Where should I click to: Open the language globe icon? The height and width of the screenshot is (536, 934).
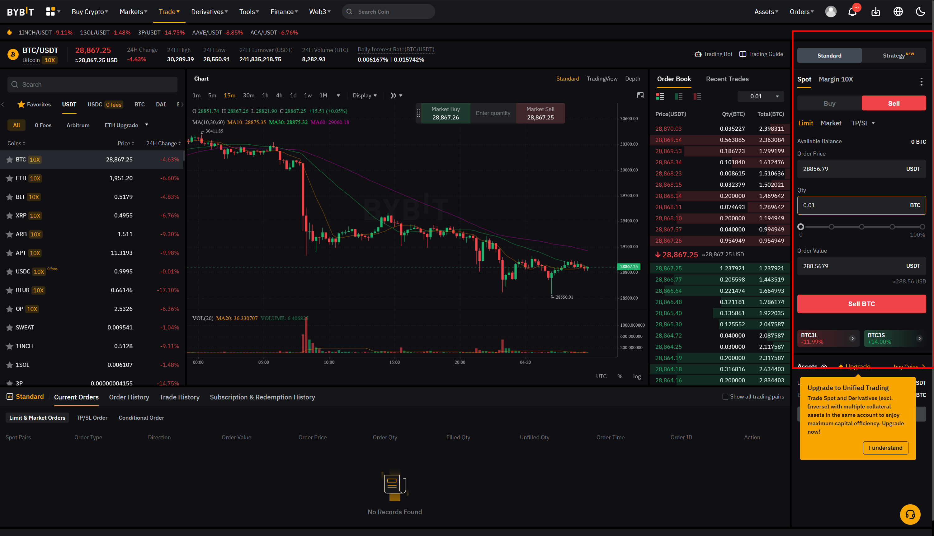898,12
